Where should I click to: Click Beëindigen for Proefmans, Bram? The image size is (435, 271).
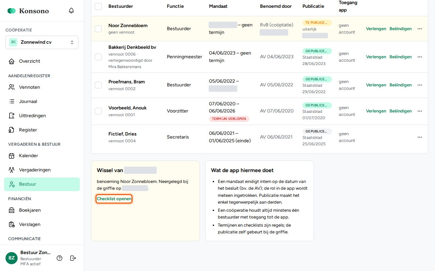(x=400, y=85)
